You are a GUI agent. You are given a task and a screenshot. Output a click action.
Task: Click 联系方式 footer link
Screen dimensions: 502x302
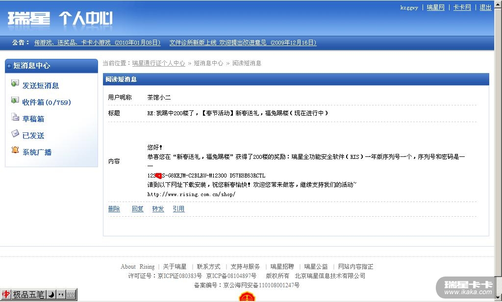click(x=208, y=266)
